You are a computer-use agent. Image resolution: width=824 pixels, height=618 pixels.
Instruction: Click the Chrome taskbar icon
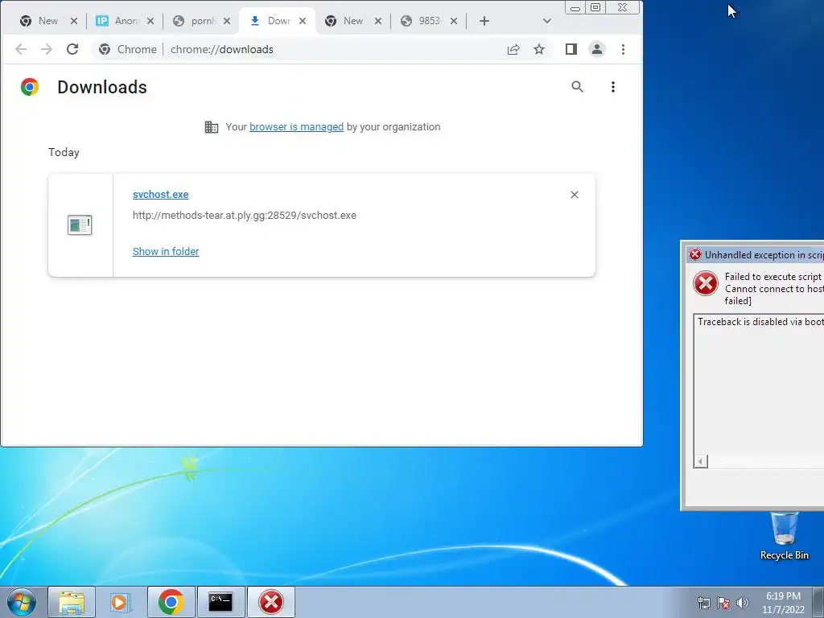point(171,602)
